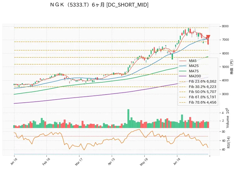Select the Fib 78.6% 4,456 legend item
Image resolution: width=236 pixels, height=169 pixels.
(198, 102)
